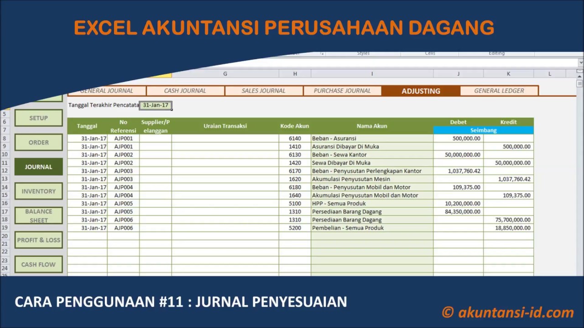
Task: Click the Supplier/Pelanggan column header
Action: point(156,126)
